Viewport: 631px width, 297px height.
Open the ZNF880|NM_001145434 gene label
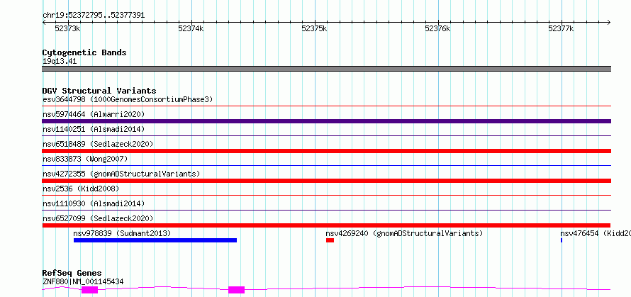(83, 281)
